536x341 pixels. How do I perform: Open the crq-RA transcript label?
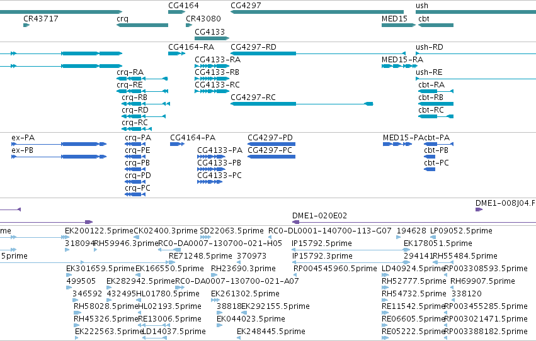(x=130, y=72)
